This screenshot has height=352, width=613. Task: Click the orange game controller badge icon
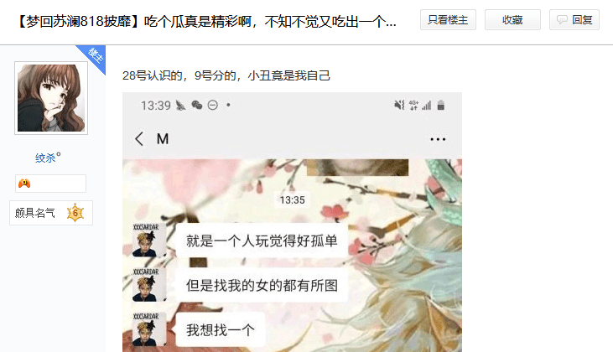[x=24, y=184]
